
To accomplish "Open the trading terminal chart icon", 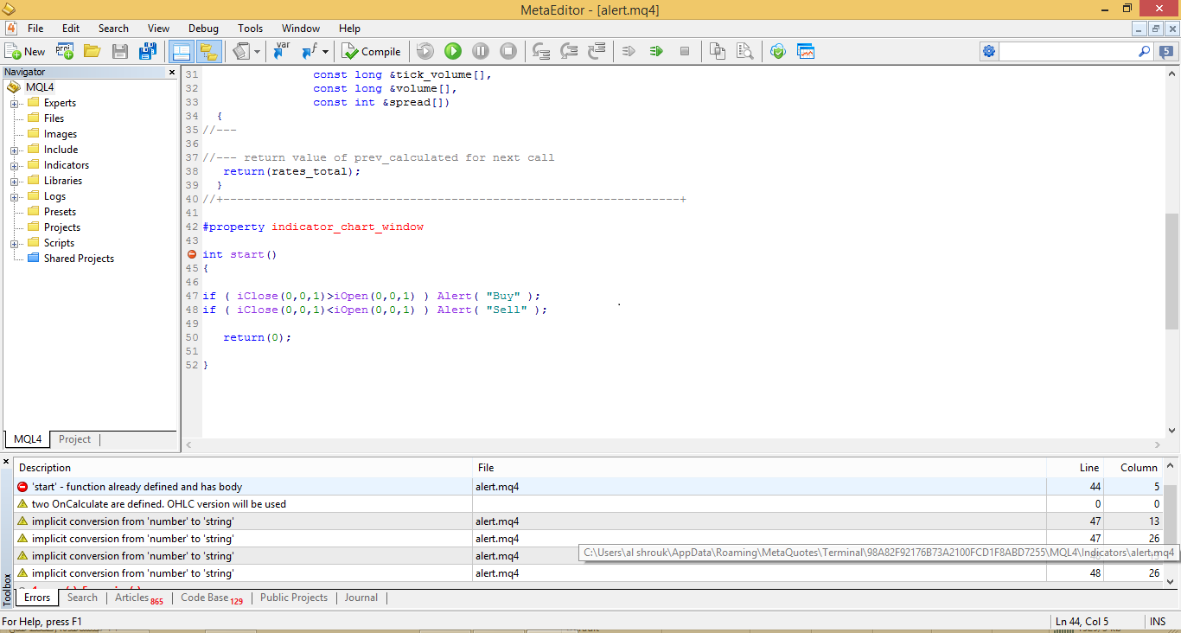I will (806, 51).
